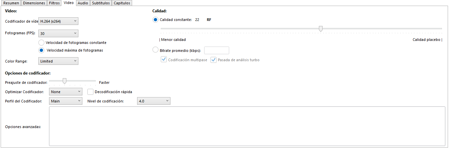Viewport: 449px width, 151px height.
Task: Open the Dimensiones tab
Action: (x=34, y=3)
